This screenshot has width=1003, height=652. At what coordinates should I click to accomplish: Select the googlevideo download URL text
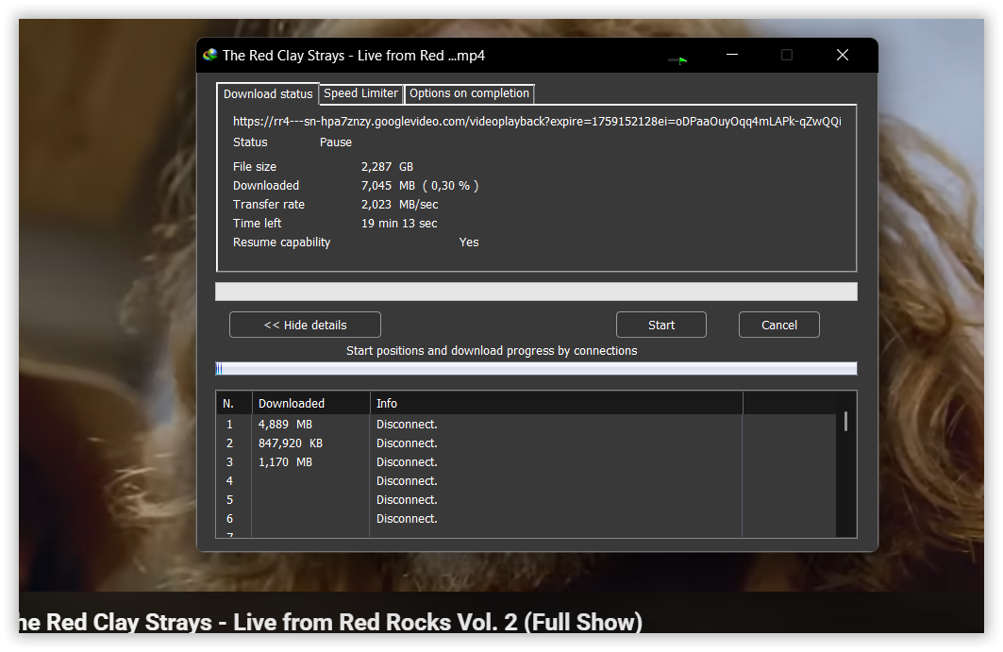tap(537, 122)
